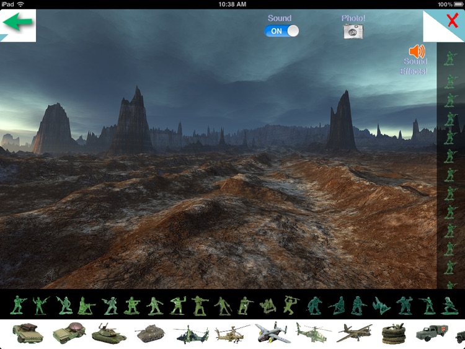
Task: Select the green camouflage helicopter
Action: click(313, 332)
